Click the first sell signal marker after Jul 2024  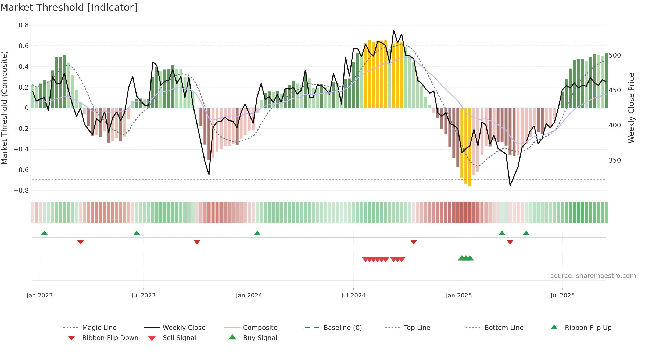click(365, 259)
